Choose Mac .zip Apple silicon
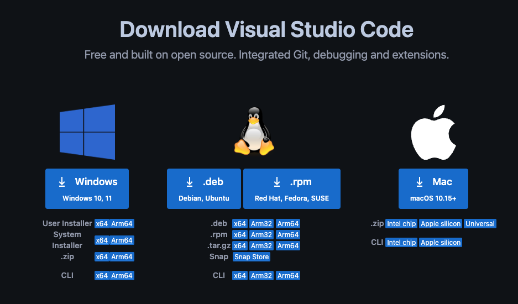This screenshot has width=518, height=304. (x=441, y=224)
